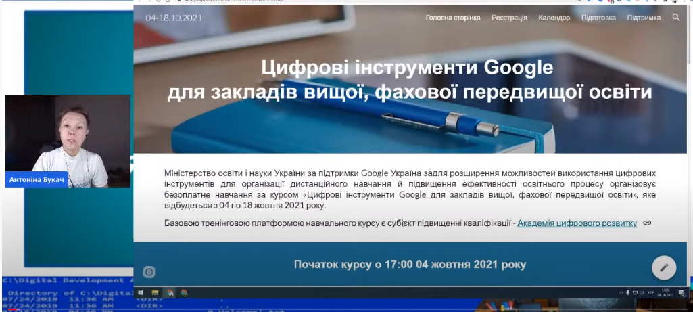693x312 pixels.
Task: Open the Календар menu item
Action: [x=554, y=18]
